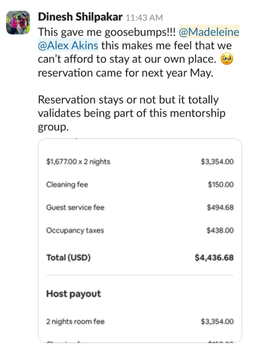Open the Dinesh Shilpakar username link
The height and width of the screenshot is (350, 259).
point(80,17)
